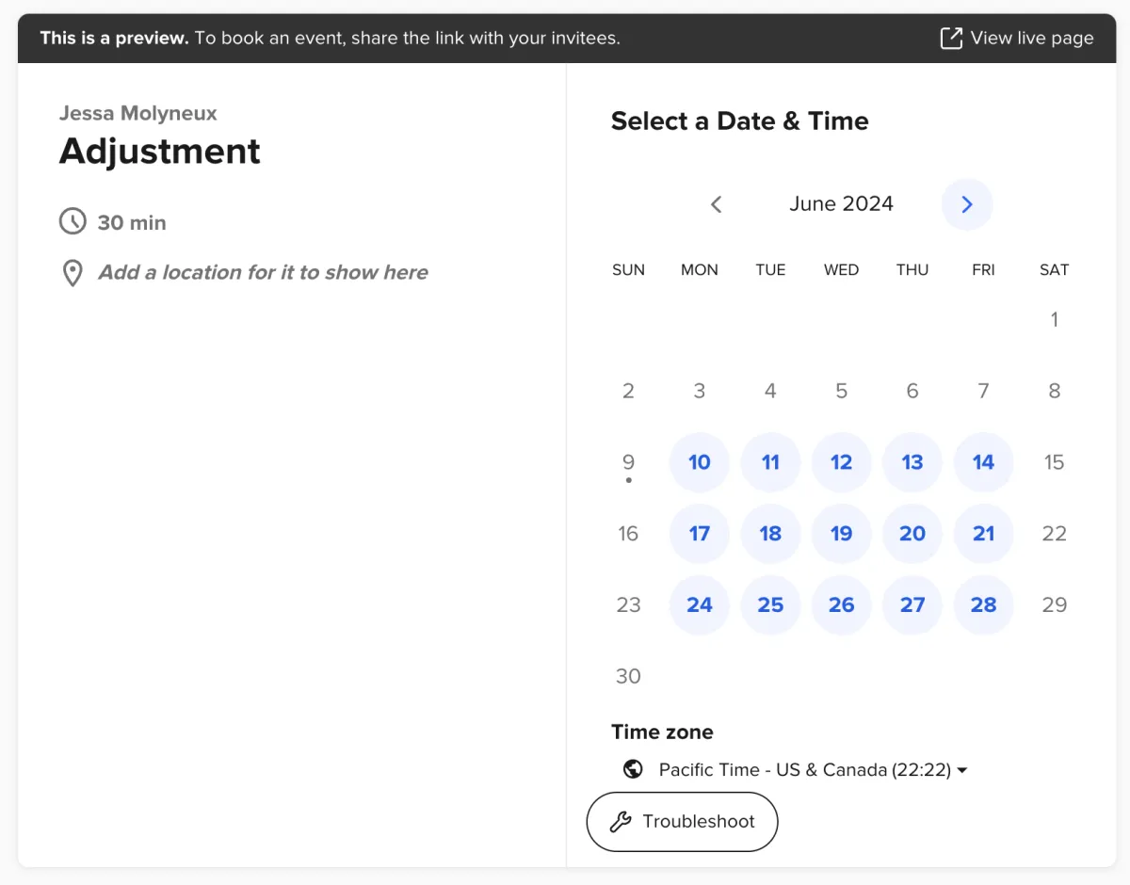This screenshot has height=885, width=1130.
Task: Click the unavailable date 29
Action: tap(1055, 604)
